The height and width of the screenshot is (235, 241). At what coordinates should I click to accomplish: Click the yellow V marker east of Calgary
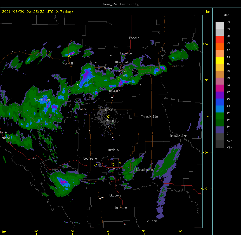click(x=120, y=163)
